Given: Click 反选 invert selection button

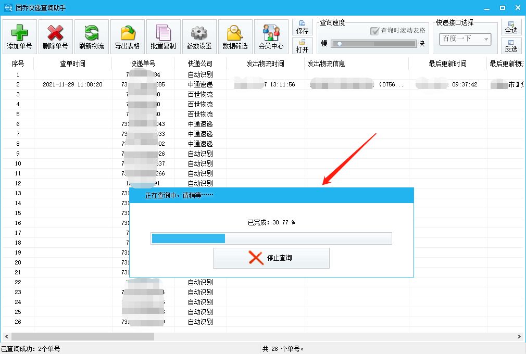Looking at the screenshot, I should point(511,46).
